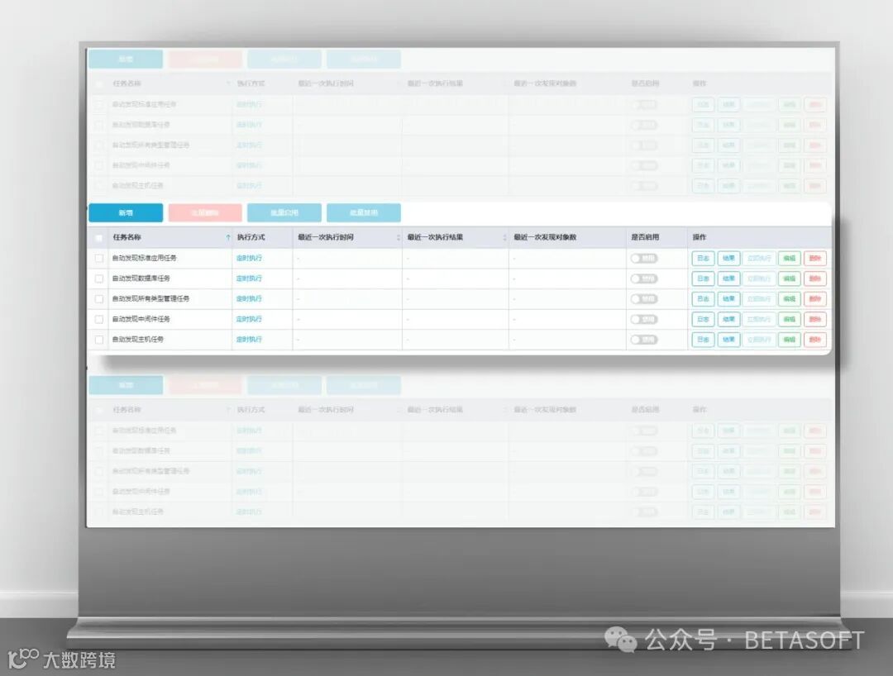Click task name 自动发现主机任务
893x676 pixels.
[x=137, y=340]
